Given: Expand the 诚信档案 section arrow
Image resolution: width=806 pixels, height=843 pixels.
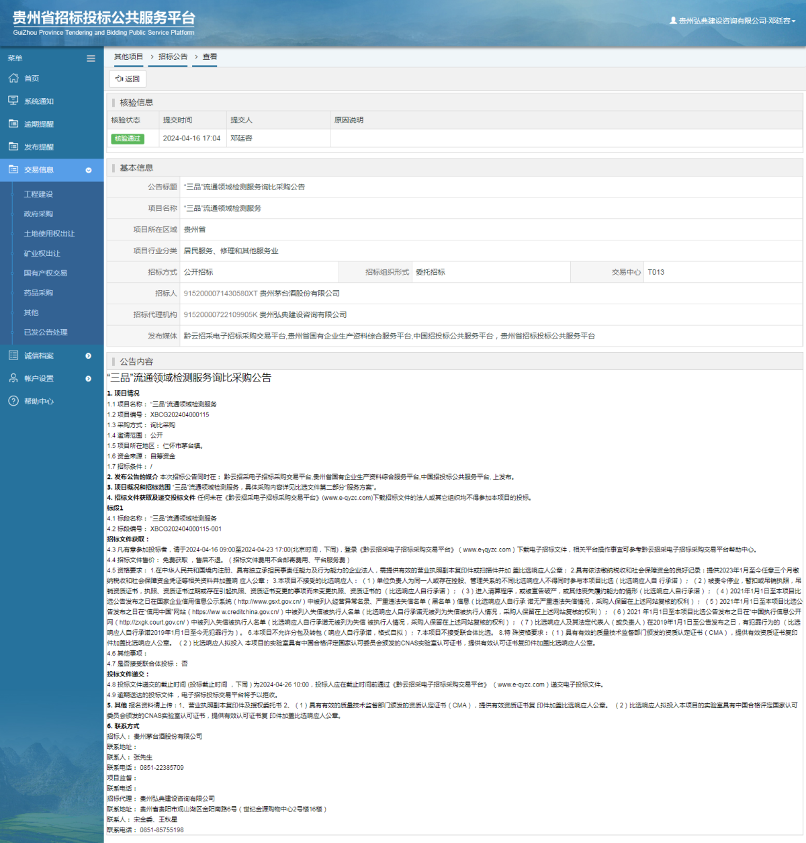Looking at the screenshot, I should coord(89,355).
